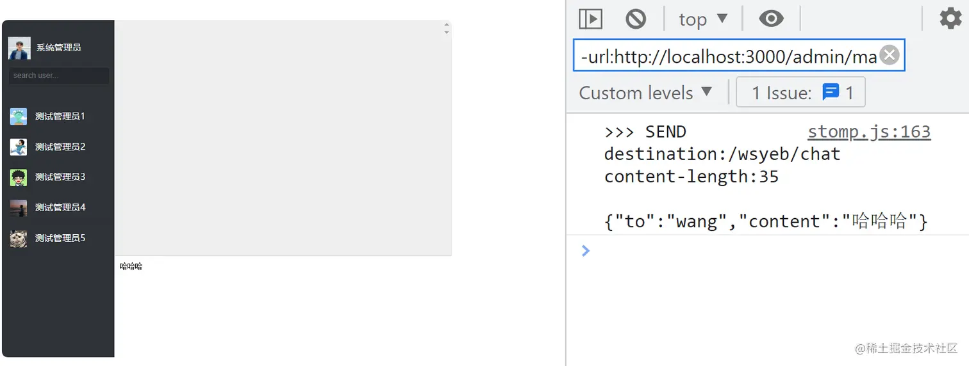The height and width of the screenshot is (366, 969).
Task: Open the 1 Issue button
Action: tap(800, 93)
